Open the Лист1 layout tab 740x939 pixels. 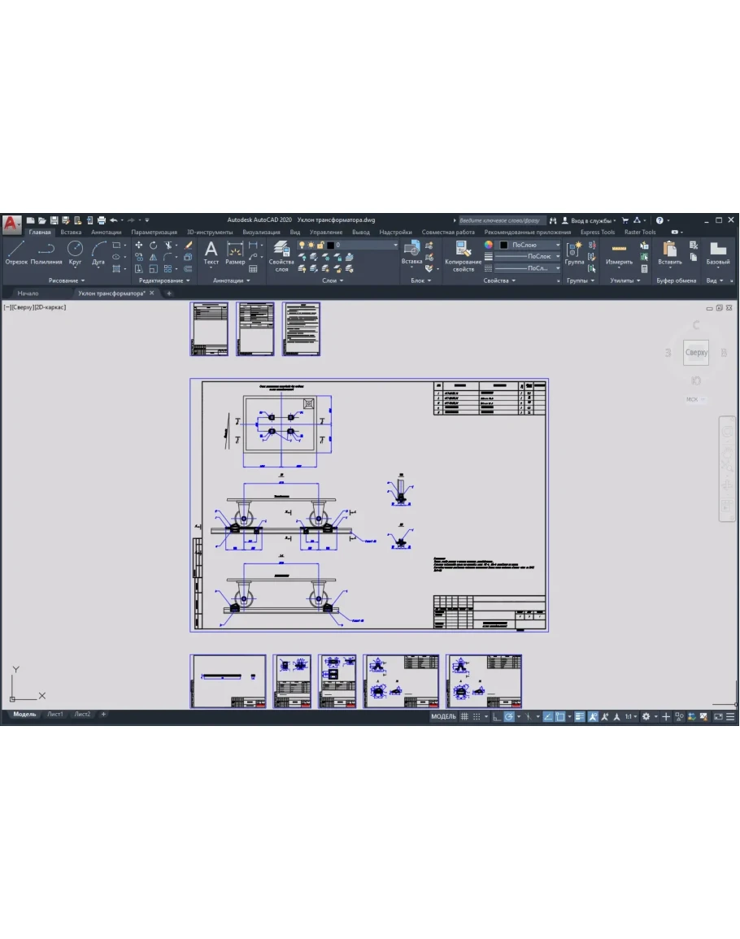(54, 714)
